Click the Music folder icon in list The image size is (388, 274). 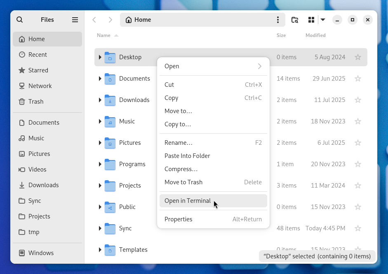click(110, 121)
